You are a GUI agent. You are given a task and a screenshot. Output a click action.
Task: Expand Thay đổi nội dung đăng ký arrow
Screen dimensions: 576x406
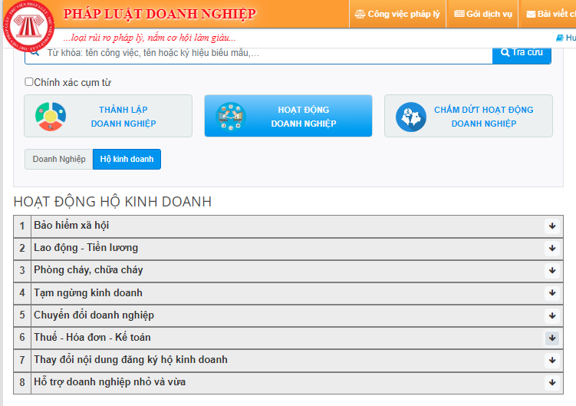[x=552, y=361]
